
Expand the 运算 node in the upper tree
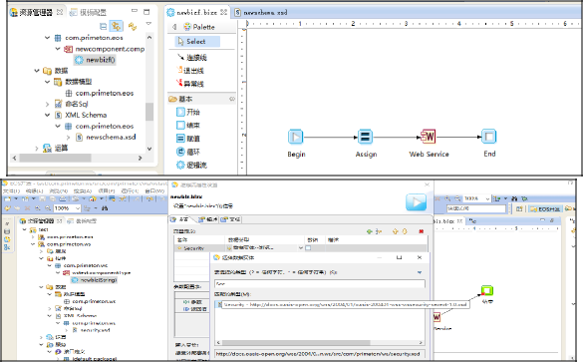click(37, 148)
